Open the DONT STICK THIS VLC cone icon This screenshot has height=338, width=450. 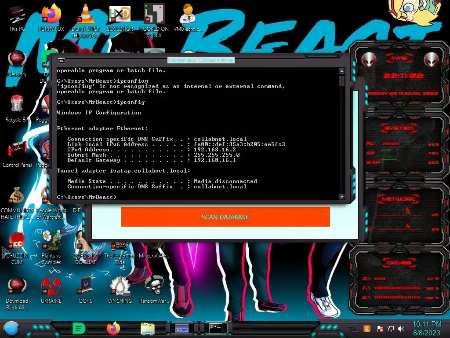tap(85, 21)
